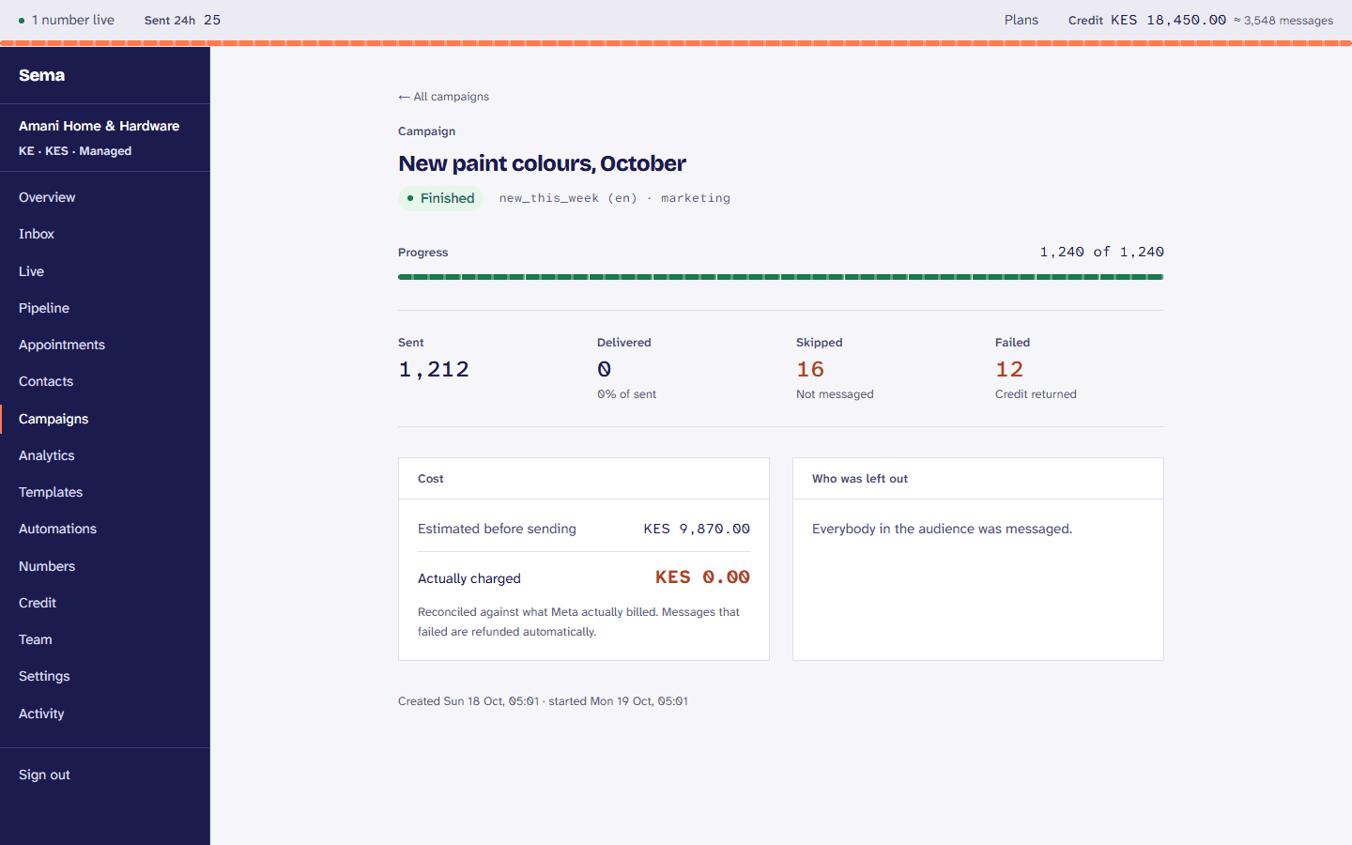Open the Live section
This screenshot has width=1352, height=845.
(31, 271)
